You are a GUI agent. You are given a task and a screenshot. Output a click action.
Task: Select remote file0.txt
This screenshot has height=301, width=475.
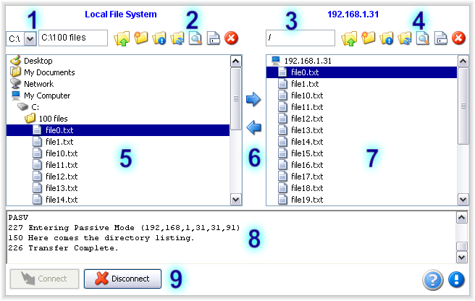coord(361,72)
